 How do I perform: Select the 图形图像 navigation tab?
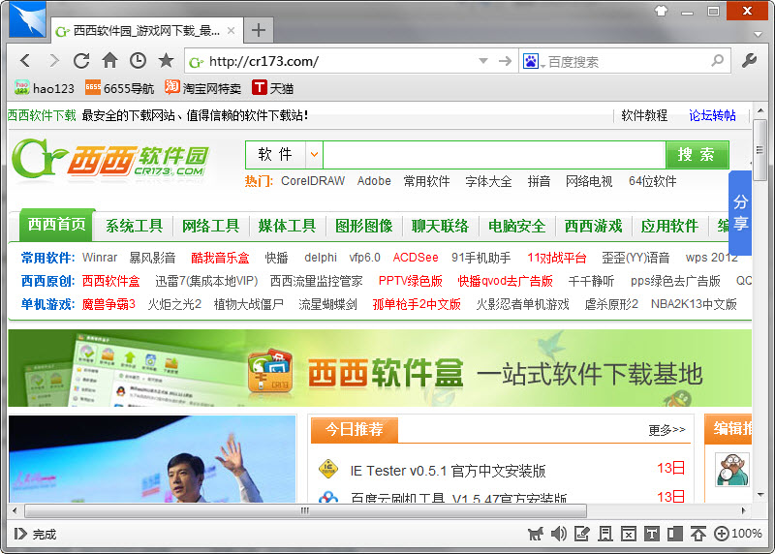pos(364,226)
